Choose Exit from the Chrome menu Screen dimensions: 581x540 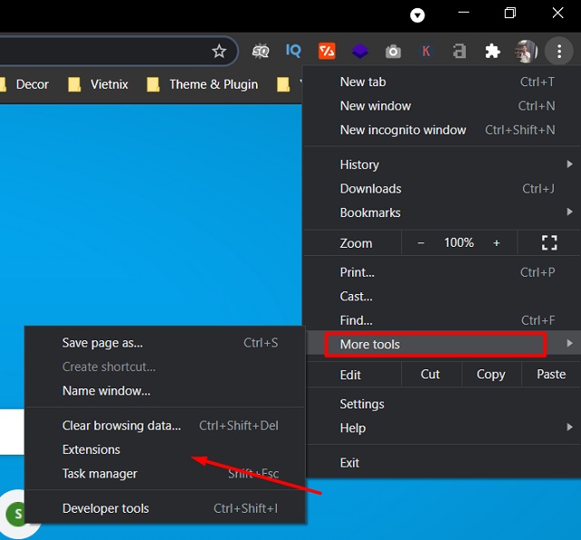coord(442,463)
